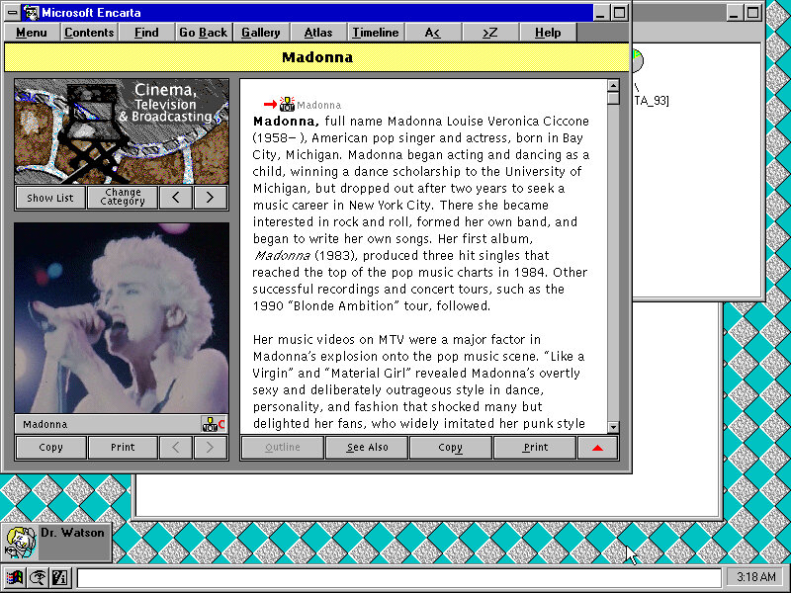
Task: Click the Change Category button
Action: [123, 198]
